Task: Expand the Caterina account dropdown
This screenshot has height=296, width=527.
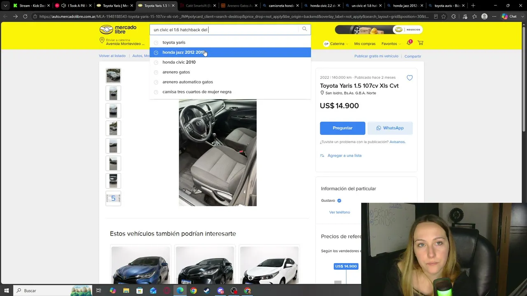Action: [336, 44]
